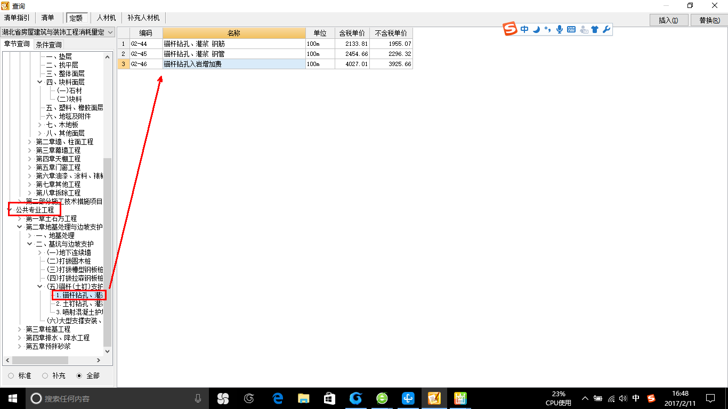Open the blue cross app on taskbar
728x409 pixels.
point(408,398)
